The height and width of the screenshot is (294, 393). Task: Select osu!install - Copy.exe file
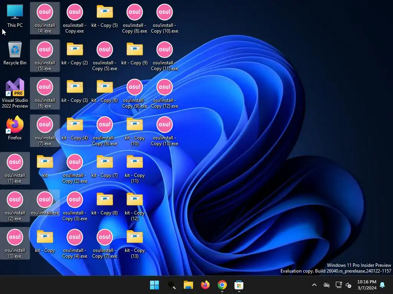click(75, 18)
